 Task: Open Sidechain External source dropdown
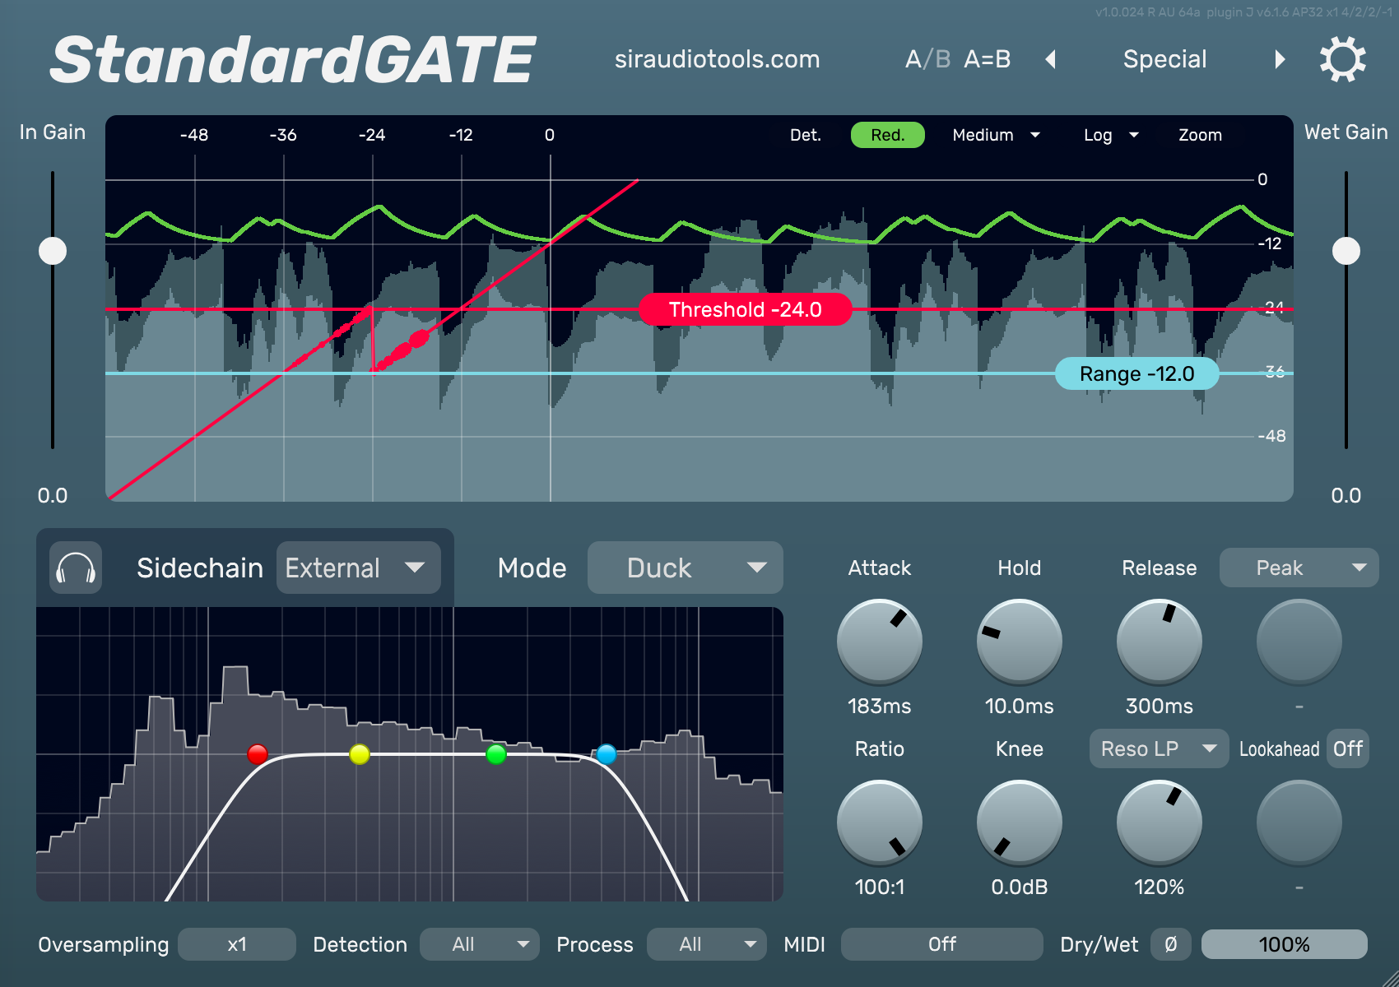point(358,568)
